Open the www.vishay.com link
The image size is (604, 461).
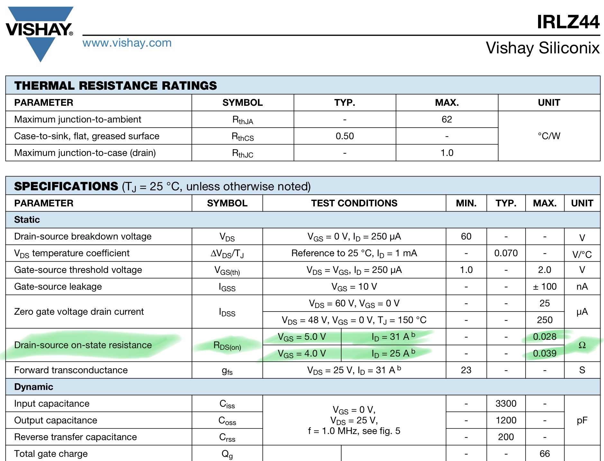coord(127,43)
